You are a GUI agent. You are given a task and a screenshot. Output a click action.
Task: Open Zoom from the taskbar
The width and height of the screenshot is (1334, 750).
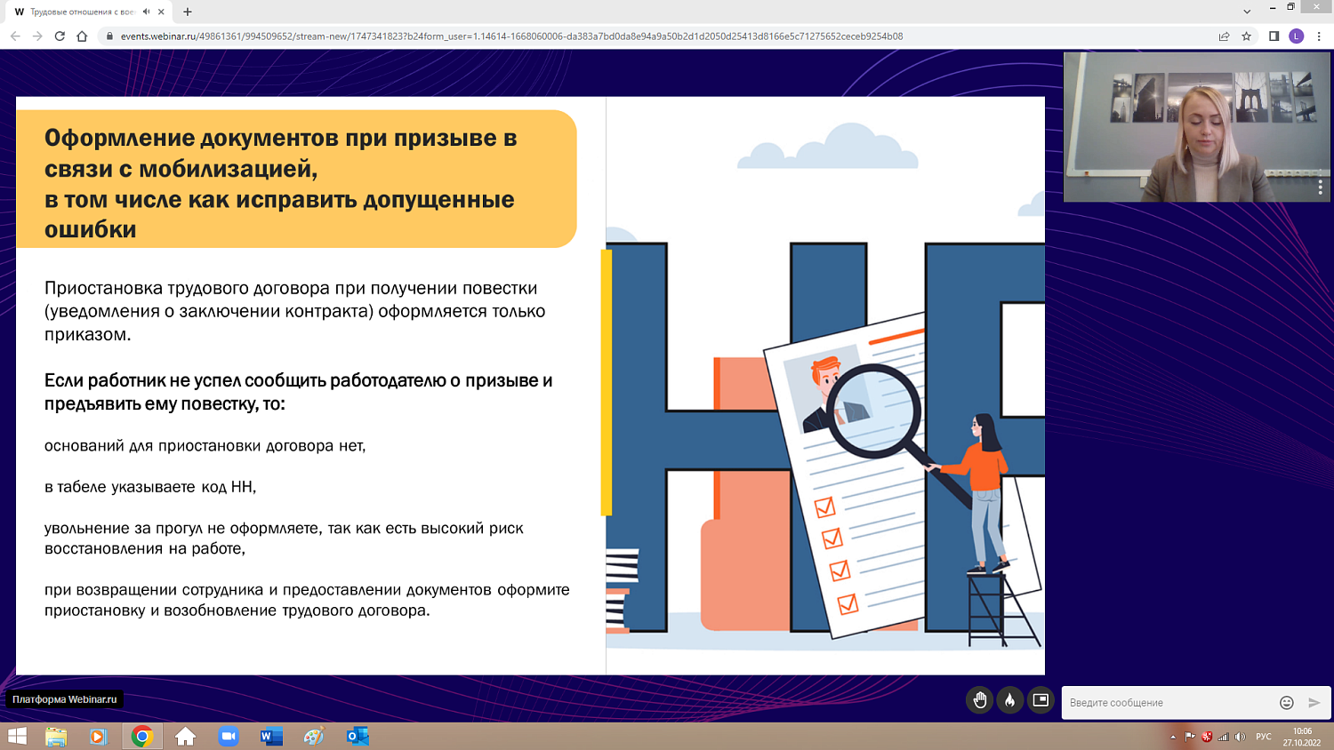(x=229, y=736)
